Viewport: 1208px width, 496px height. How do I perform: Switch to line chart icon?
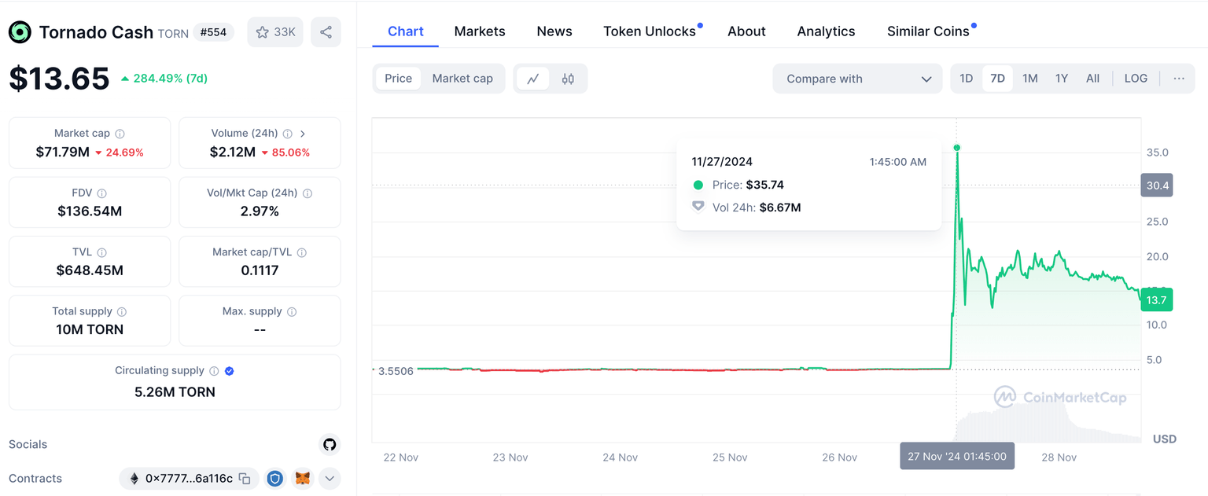(x=533, y=79)
